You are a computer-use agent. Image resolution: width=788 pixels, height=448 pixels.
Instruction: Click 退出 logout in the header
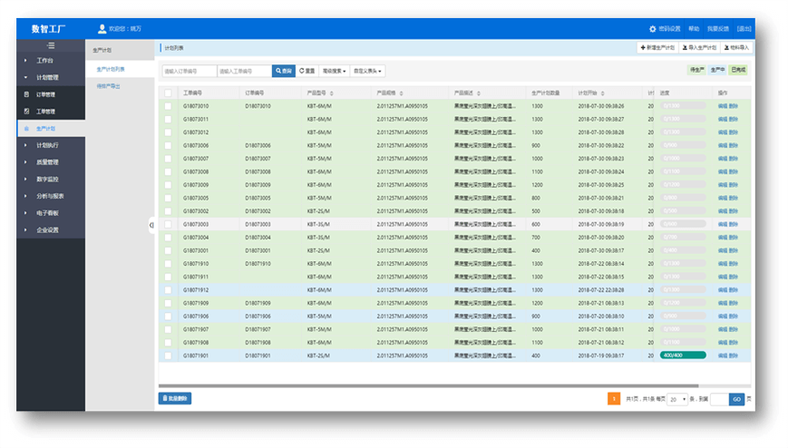pos(744,29)
